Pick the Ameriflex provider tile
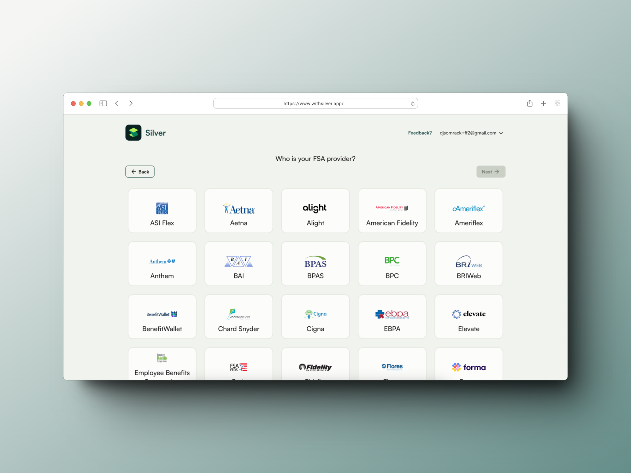 (x=469, y=211)
